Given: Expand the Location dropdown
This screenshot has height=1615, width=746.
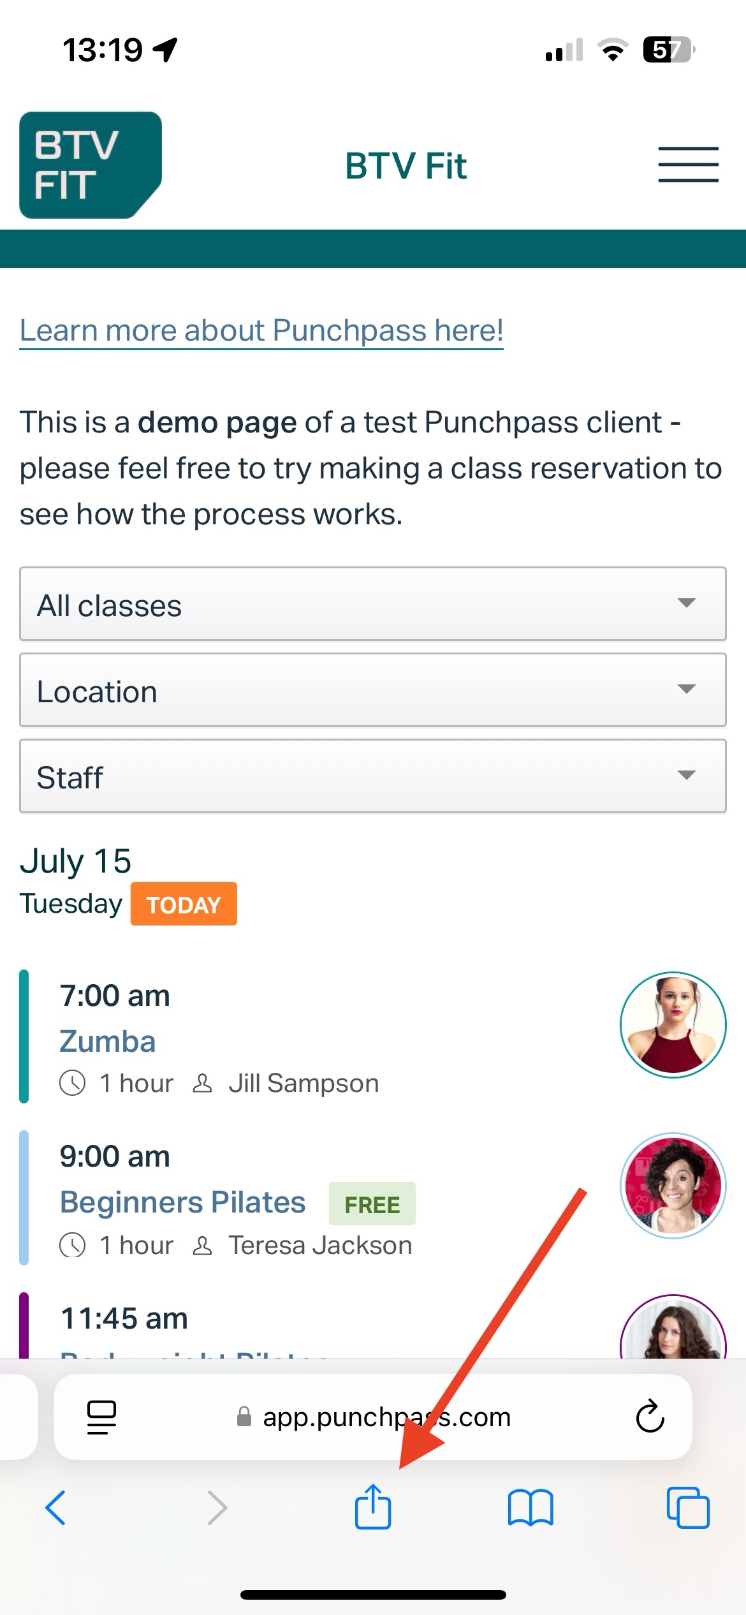Looking at the screenshot, I should 373,690.
